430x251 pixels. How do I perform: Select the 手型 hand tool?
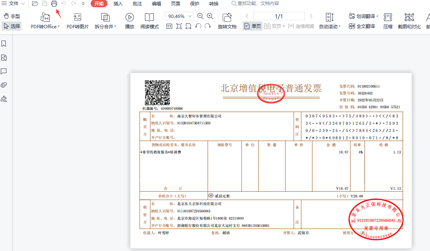pos(12,16)
